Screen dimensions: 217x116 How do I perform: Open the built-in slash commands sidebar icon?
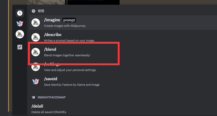(x=20, y=47)
